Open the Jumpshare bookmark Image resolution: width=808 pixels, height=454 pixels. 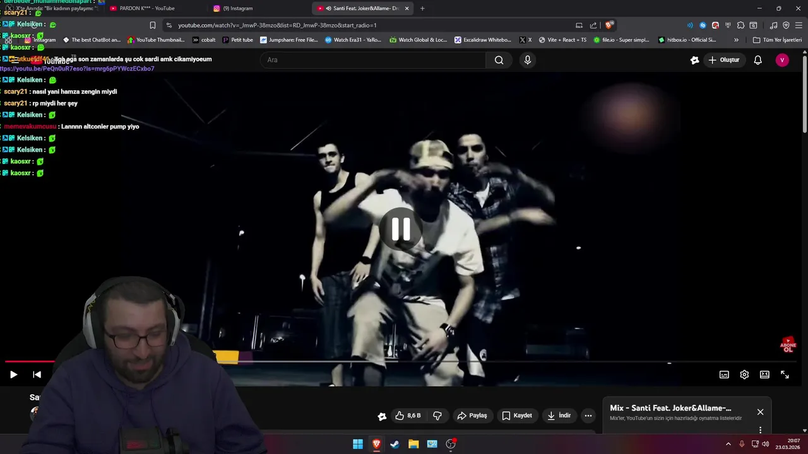289,40
